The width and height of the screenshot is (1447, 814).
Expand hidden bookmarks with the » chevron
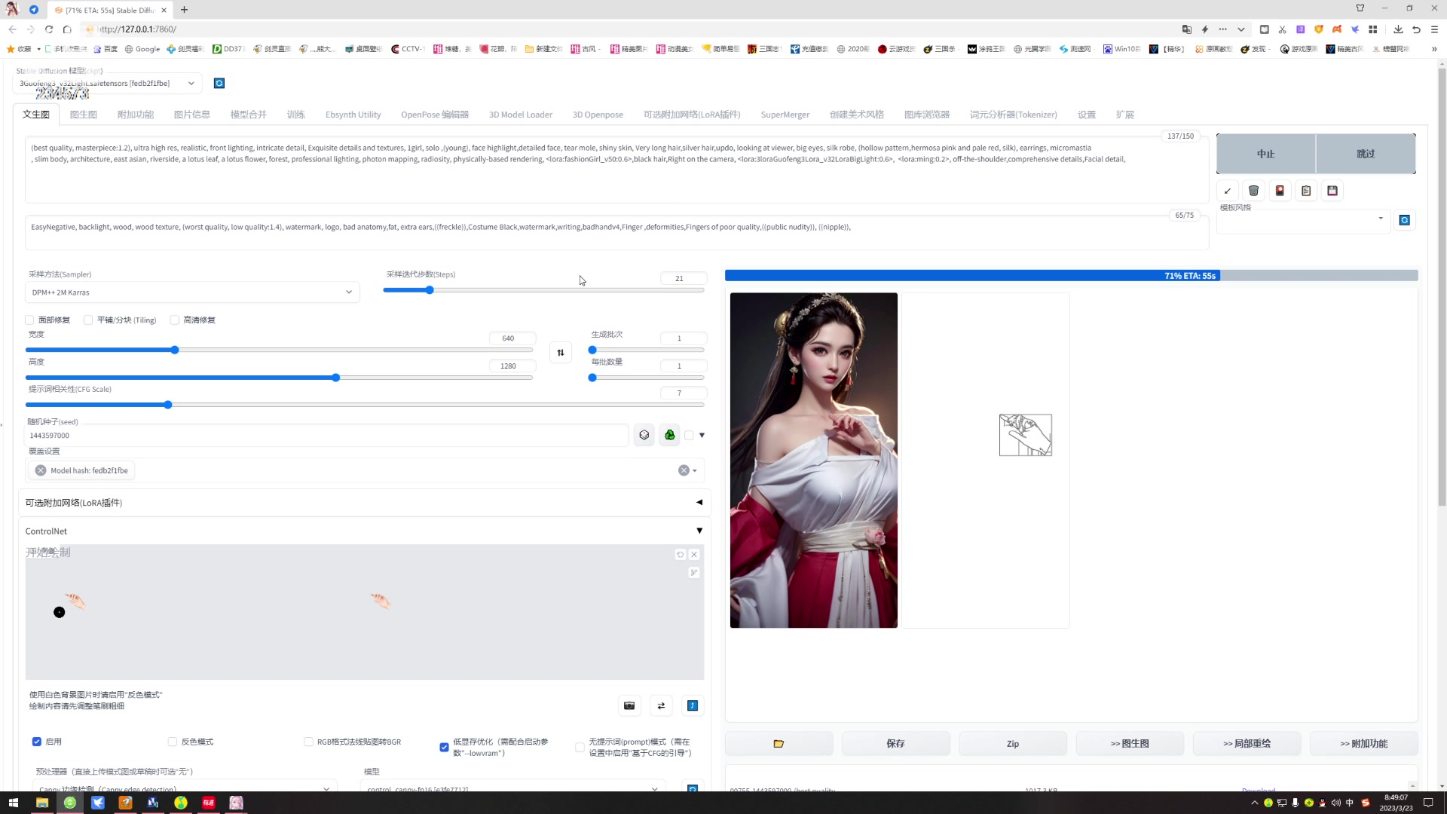[x=1434, y=49]
